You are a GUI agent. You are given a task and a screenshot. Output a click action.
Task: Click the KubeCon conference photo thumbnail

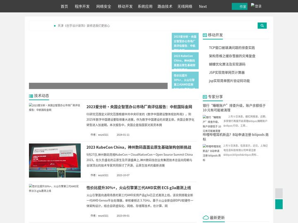tap(55, 160)
